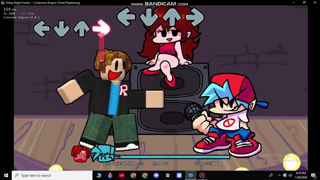This screenshot has height=180, width=320.
Task: Click the Roblox Bacon Hair opponent character
Action: coord(110,100)
